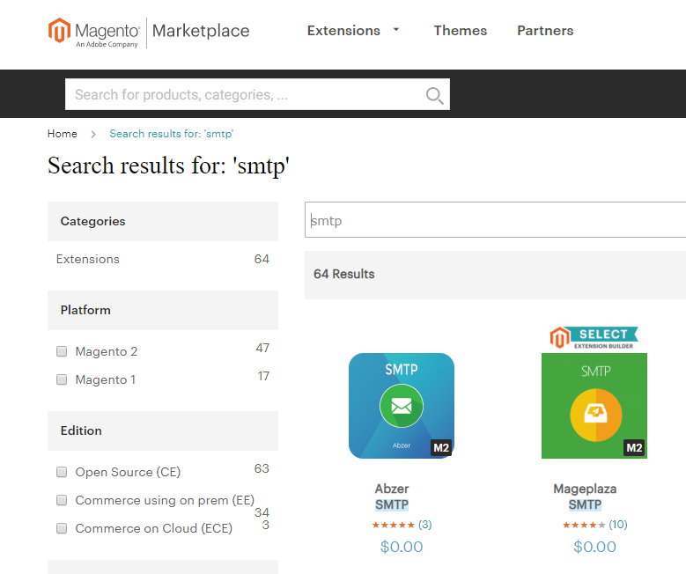Expand the Extensions dropdown arrow
The width and height of the screenshot is (686, 574).
(x=396, y=30)
